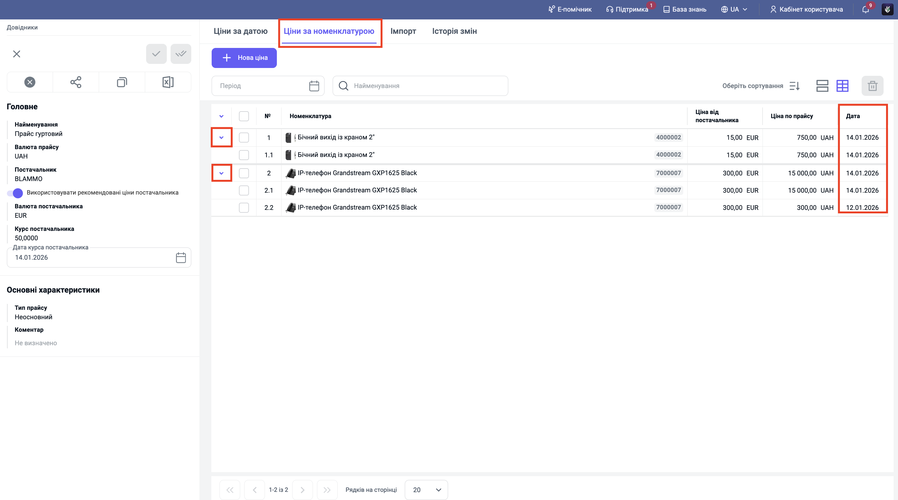Collapse row 1 Бічний вихід group
The width and height of the screenshot is (898, 500).
(221, 138)
